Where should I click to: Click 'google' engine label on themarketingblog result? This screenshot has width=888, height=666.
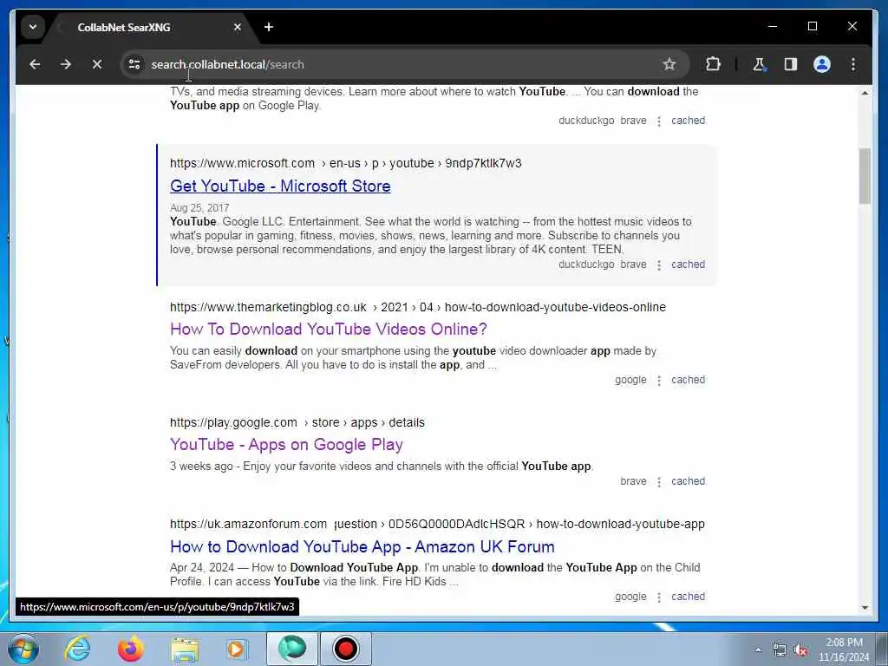(x=630, y=380)
